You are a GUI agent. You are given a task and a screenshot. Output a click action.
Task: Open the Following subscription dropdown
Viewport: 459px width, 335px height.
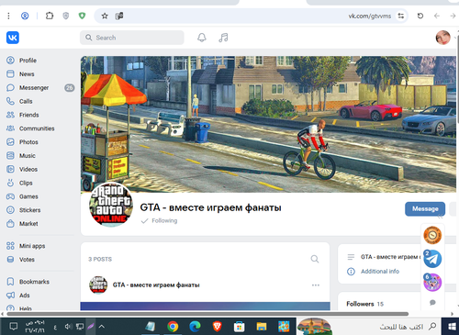pyautogui.click(x=159, y=220)
